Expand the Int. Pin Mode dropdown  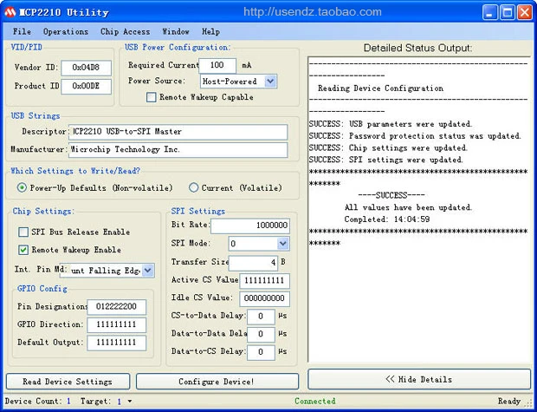click(148, 271)
